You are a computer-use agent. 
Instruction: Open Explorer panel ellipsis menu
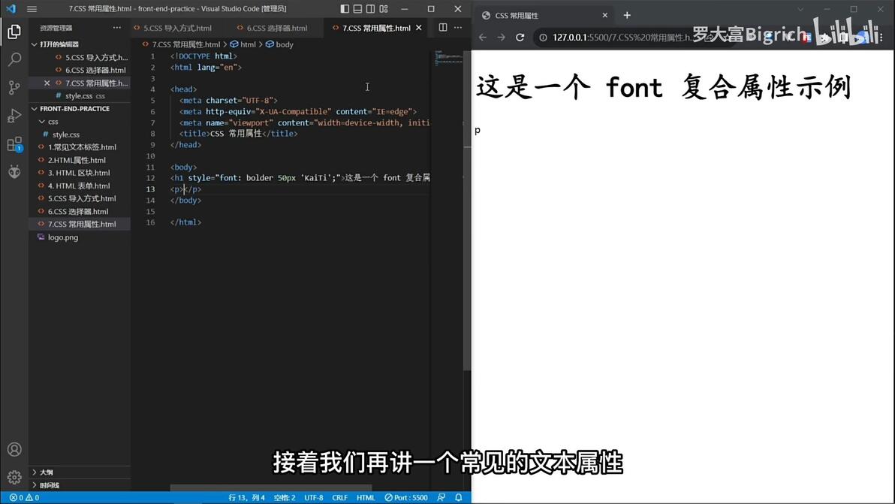117,27
